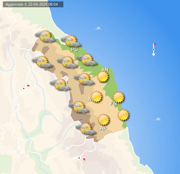Click the PU province label
The height and width of the screenshot is (174, 180).
tap(75, 49)
